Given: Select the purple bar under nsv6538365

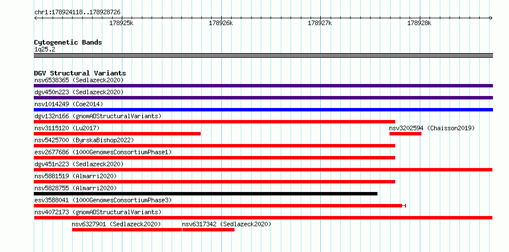Looking at the screenshot, I should coord(263,86).
